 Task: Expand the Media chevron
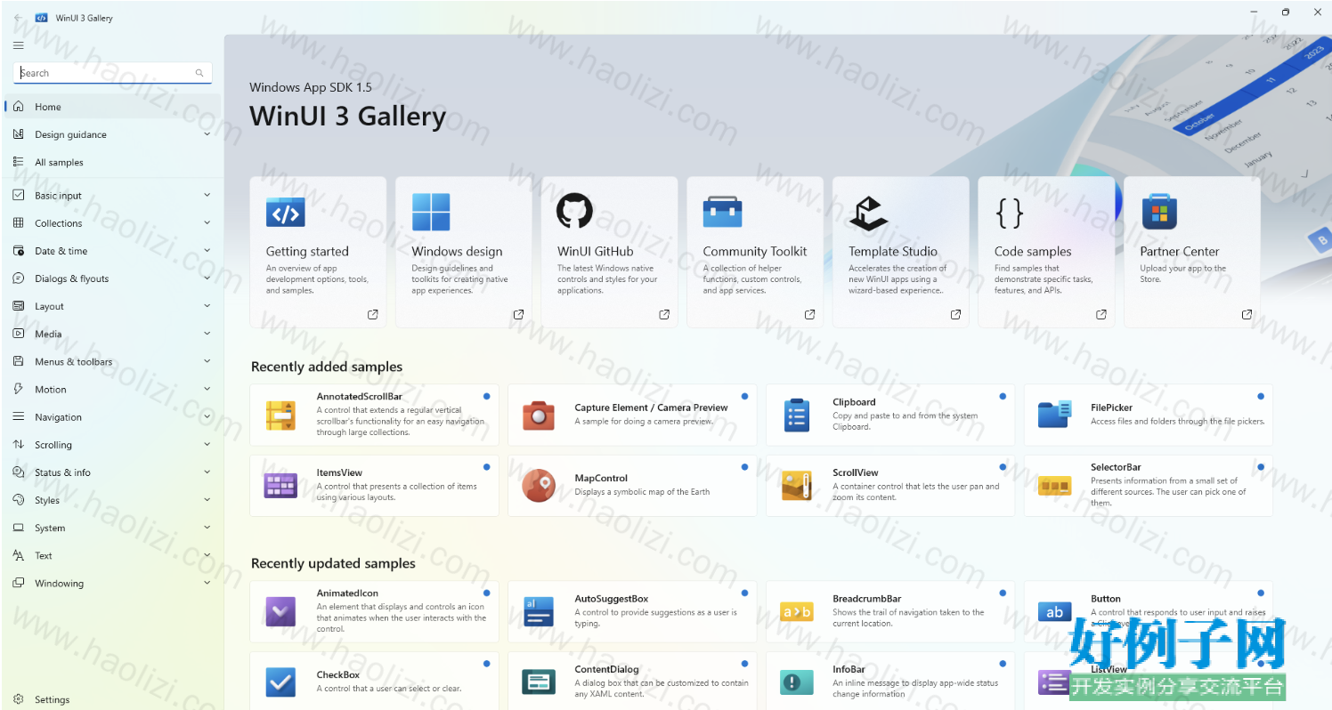(207, 334)
